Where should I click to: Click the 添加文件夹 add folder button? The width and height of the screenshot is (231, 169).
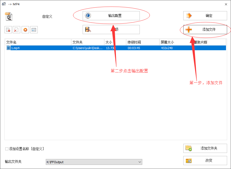(x=205, y=148)
